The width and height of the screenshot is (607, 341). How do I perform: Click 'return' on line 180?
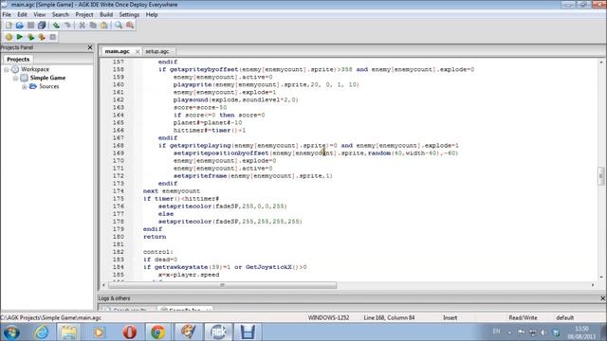[155, 237]
